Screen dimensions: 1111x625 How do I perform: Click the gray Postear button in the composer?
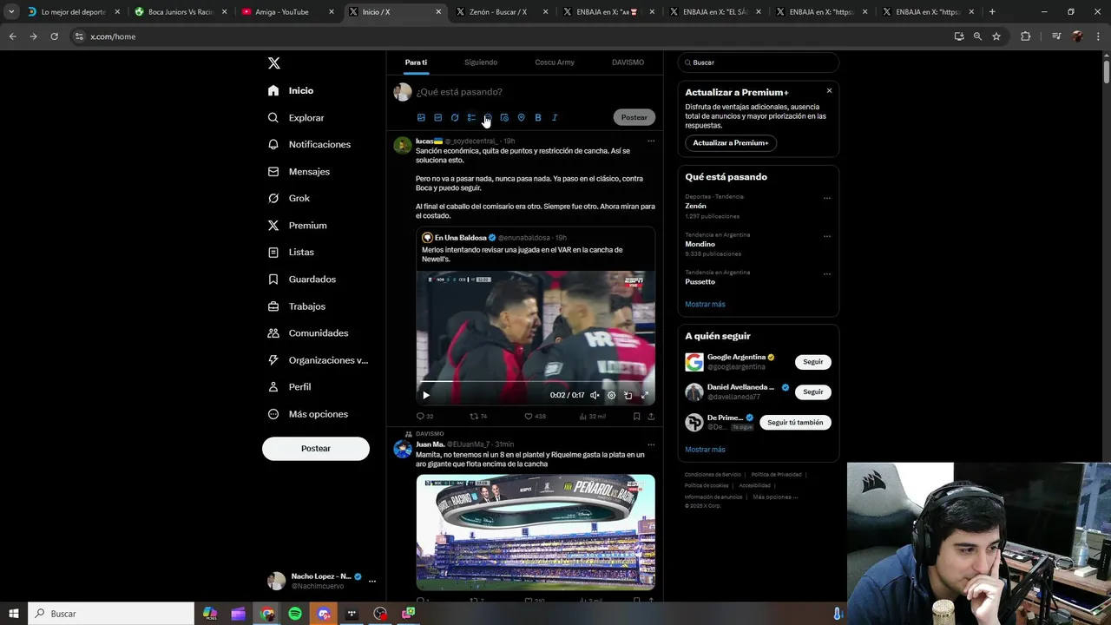tap(634, 117)
